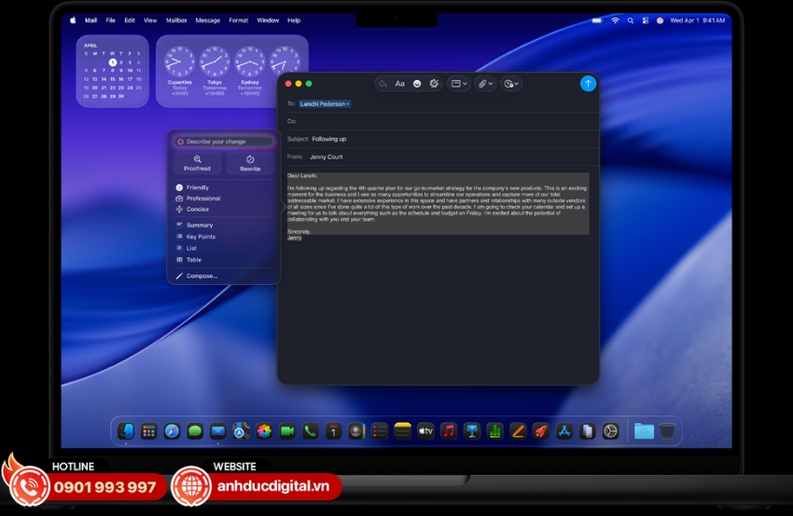Click the Describe your change field
The height and width of the screenshot is (516, 793).
point(224,142)
